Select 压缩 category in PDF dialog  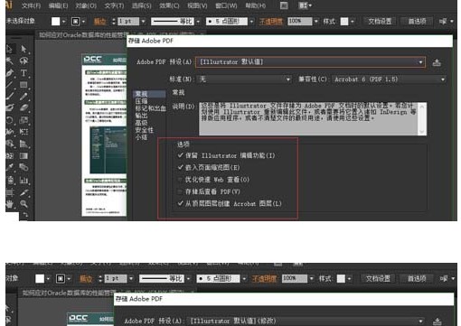141,101
